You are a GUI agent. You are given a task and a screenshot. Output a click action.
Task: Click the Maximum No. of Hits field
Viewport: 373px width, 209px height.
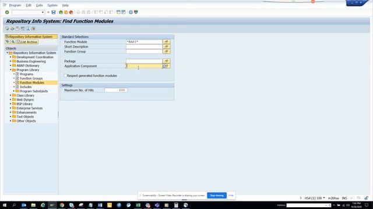116,90
